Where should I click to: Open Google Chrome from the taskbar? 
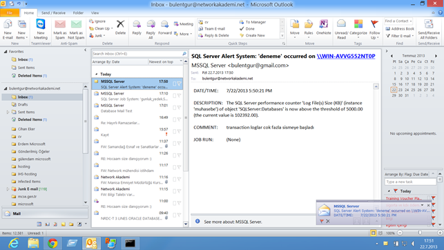pyautogui.click(x=52, y=243)
